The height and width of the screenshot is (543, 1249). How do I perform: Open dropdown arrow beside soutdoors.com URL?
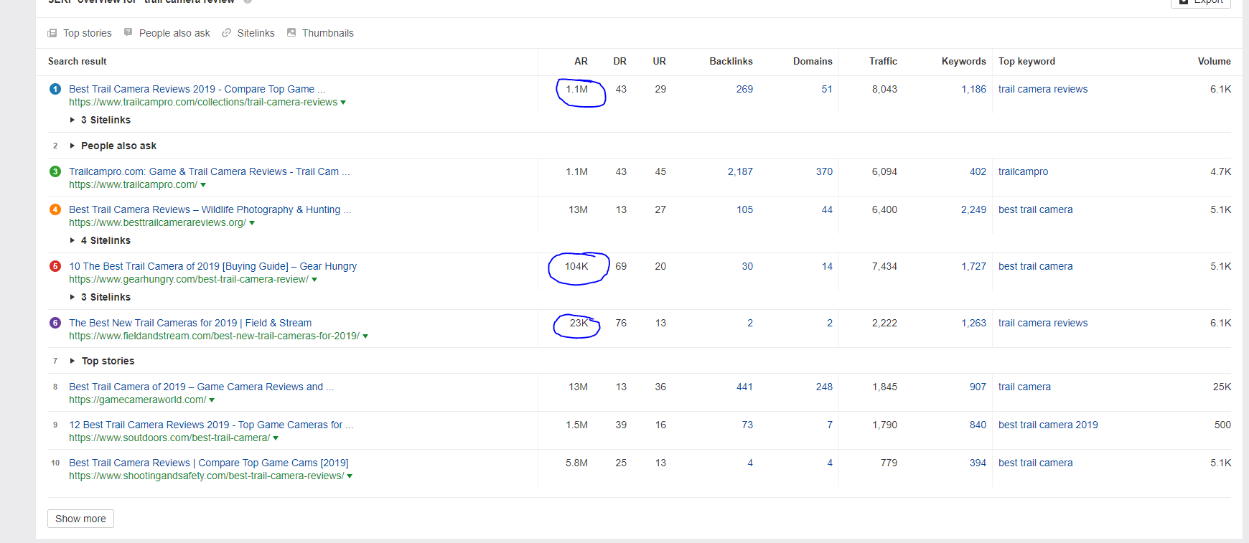(x=276, y=438)
